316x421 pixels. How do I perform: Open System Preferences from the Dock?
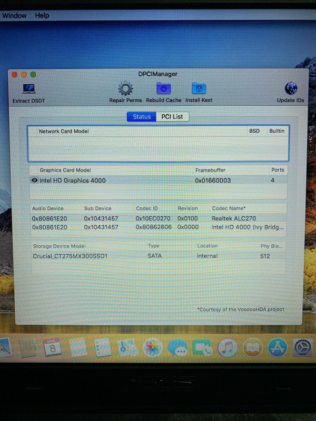(302, 347)
